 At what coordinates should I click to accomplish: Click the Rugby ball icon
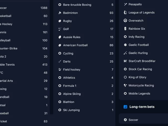60,21
